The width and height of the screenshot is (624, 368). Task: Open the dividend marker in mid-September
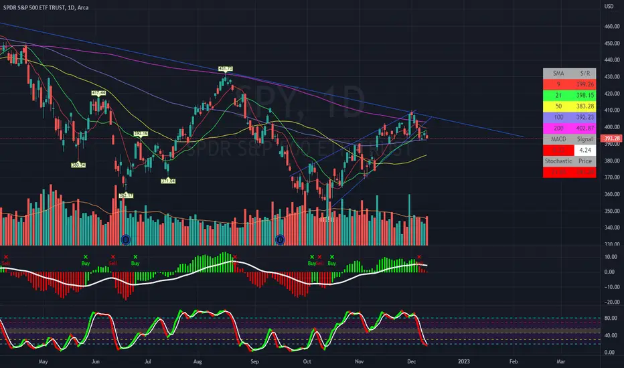click(x=280, y=240)
